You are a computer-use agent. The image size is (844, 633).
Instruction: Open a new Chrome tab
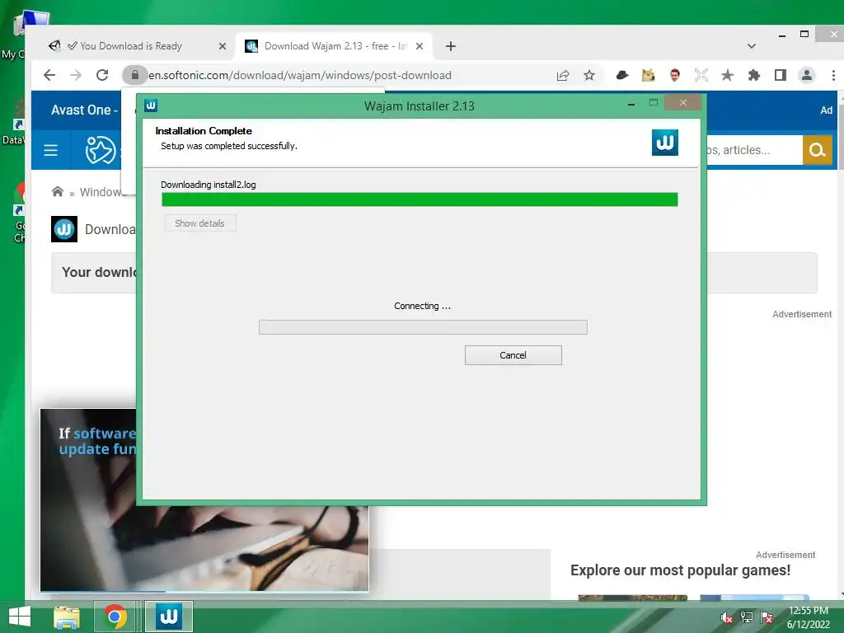coord(451,46)
